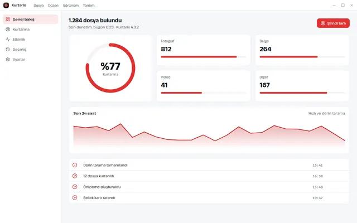Click the Ayarlar gear icon
Image resolution: width=357 pixels, height=223 pixels.
coord(8,60)
